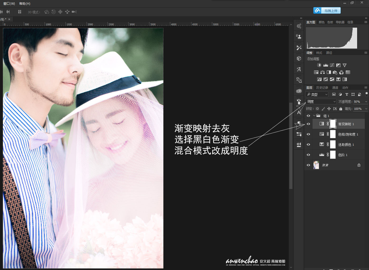
Task: Select the 渐变映射 1 layer mask thumbnail
Action: (333, 124)
